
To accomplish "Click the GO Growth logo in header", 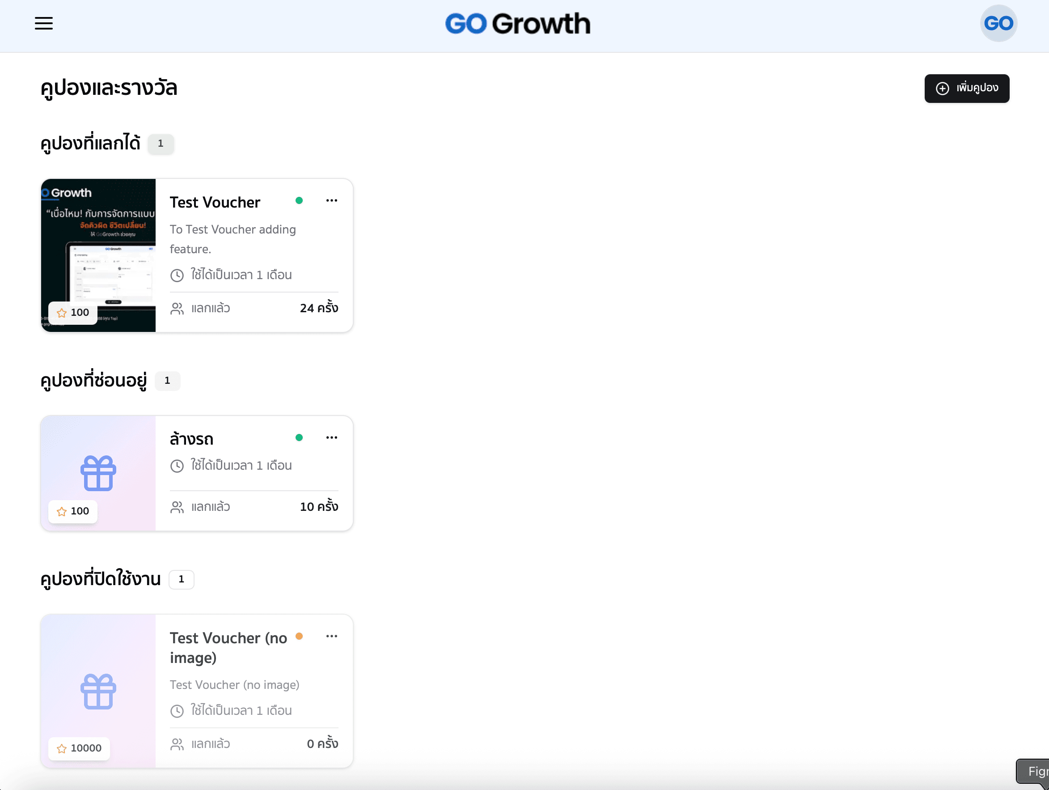I will coord(517,24).
